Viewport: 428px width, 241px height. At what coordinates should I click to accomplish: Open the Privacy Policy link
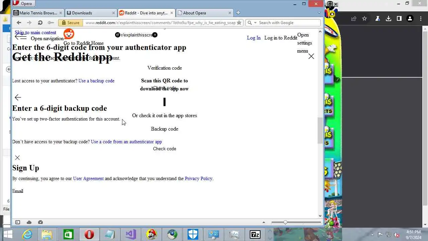coord(199,178)
